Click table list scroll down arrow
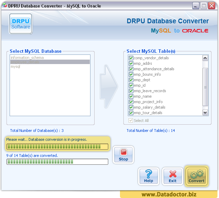 pos(205,113)
